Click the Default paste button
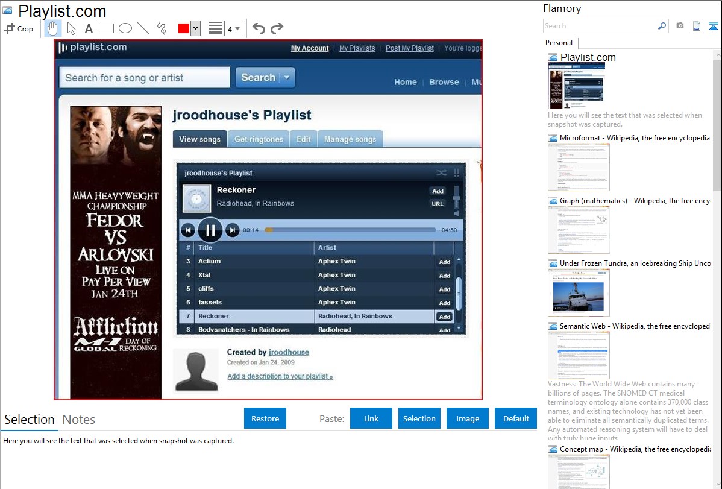 coord(516,418)
